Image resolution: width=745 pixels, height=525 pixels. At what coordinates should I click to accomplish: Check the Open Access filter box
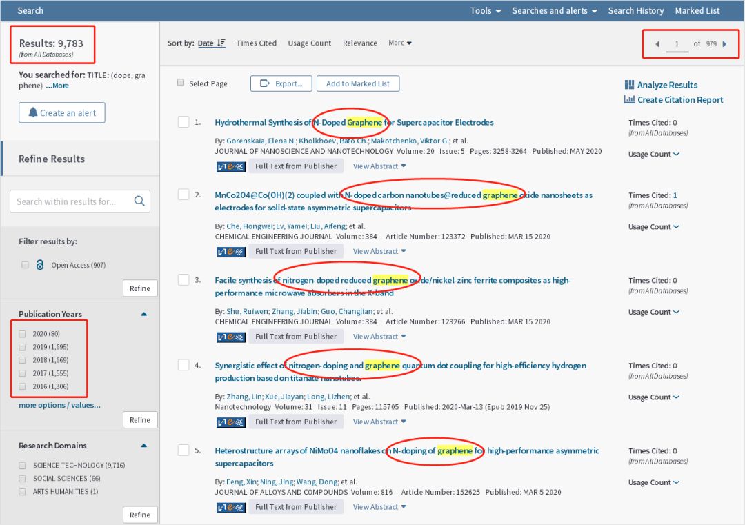pos(26,265)
